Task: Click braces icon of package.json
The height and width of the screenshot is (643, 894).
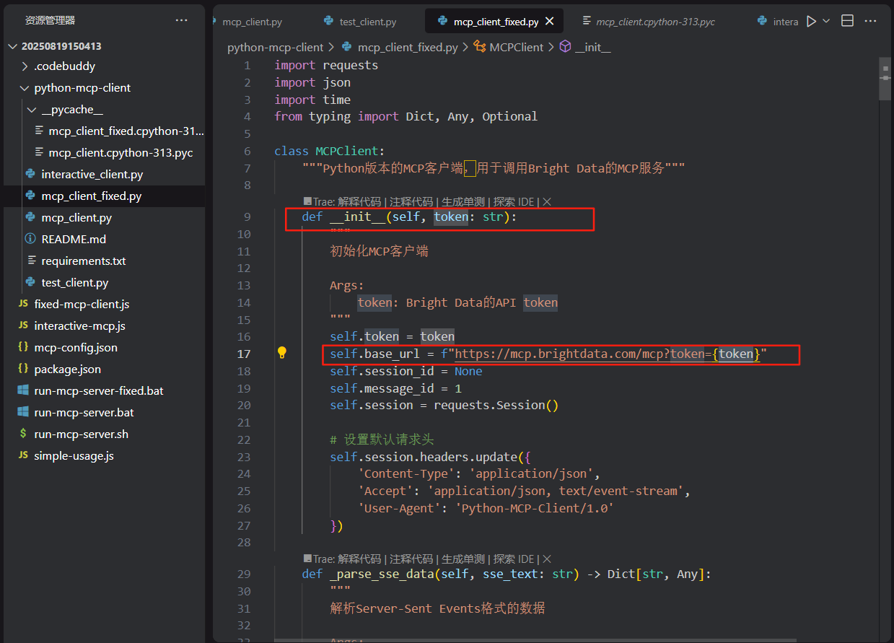Action: point(23,369)
